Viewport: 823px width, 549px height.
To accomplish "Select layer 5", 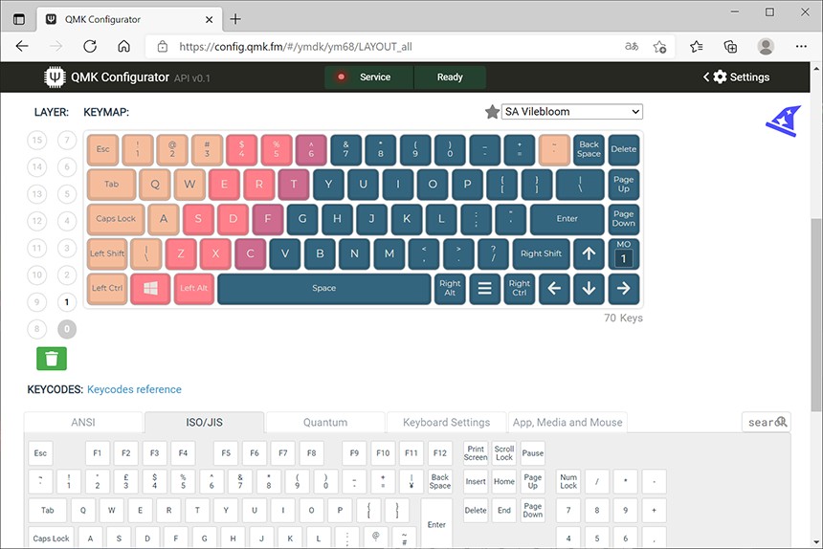I will tap(67, 194).
